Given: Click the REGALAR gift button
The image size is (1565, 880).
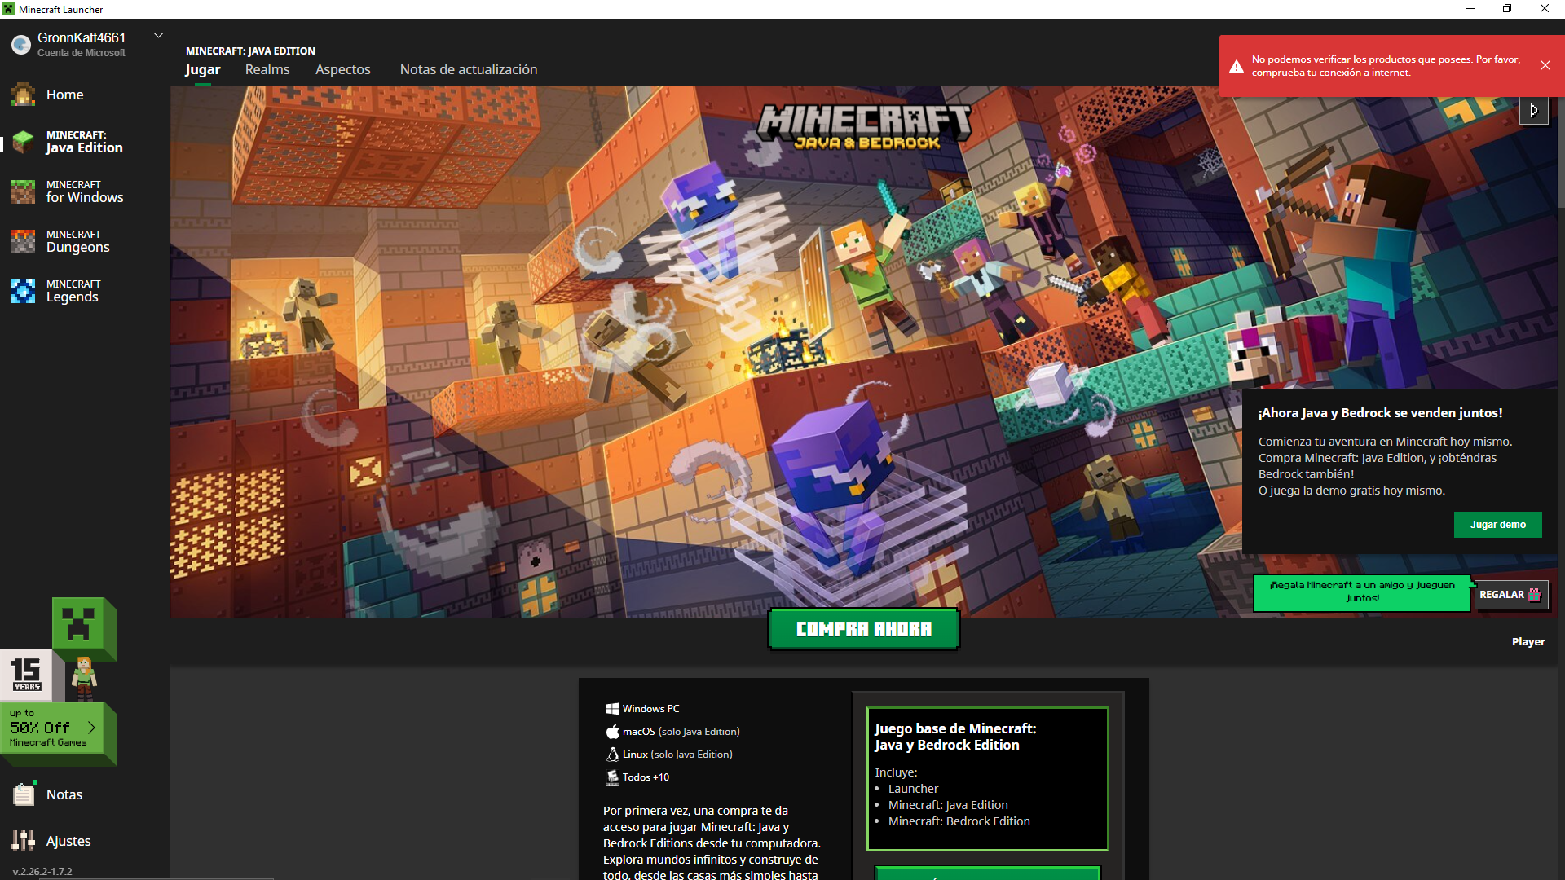Looking at the screenshot, I should [x=1510, y=595].
